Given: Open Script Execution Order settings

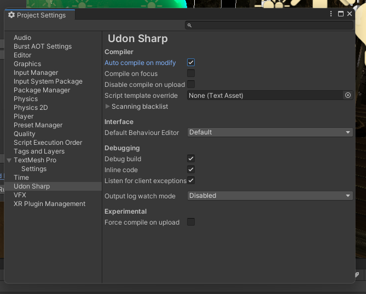Looking at the screenshot, I should (48, 143).
